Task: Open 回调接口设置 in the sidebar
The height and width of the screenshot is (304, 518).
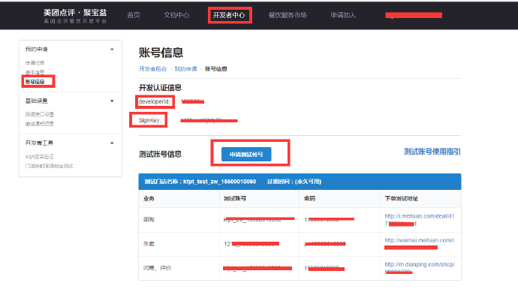Action: (40, 114)
